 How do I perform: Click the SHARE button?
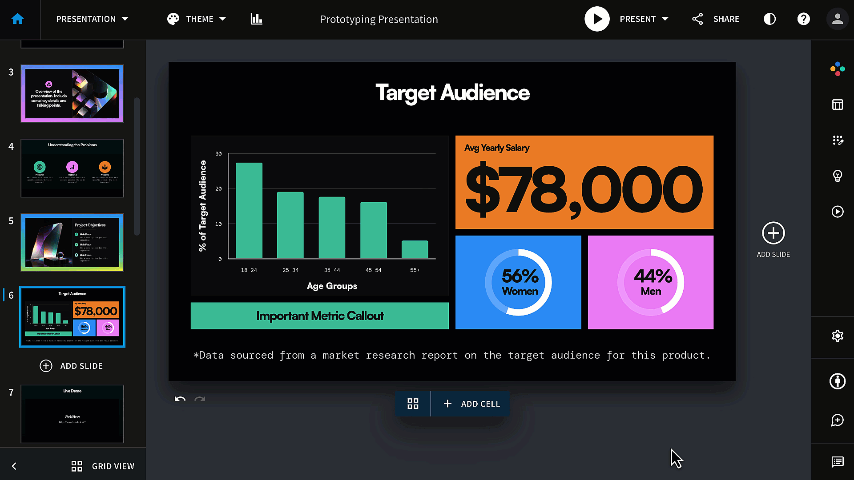(x=726, y=19)
